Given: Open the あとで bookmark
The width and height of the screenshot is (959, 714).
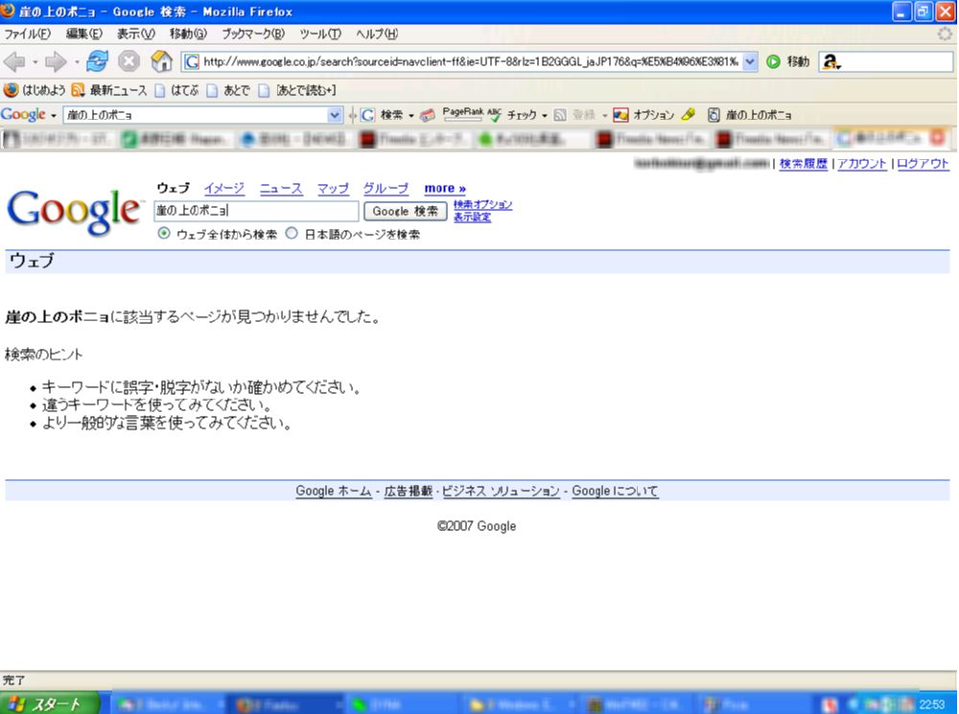Looking at the screenshot, I should pos(228,90).
